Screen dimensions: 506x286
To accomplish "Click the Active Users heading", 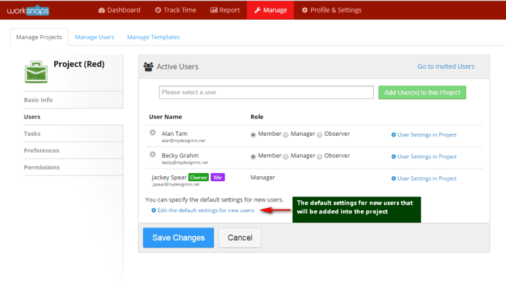I will point(178,67).
